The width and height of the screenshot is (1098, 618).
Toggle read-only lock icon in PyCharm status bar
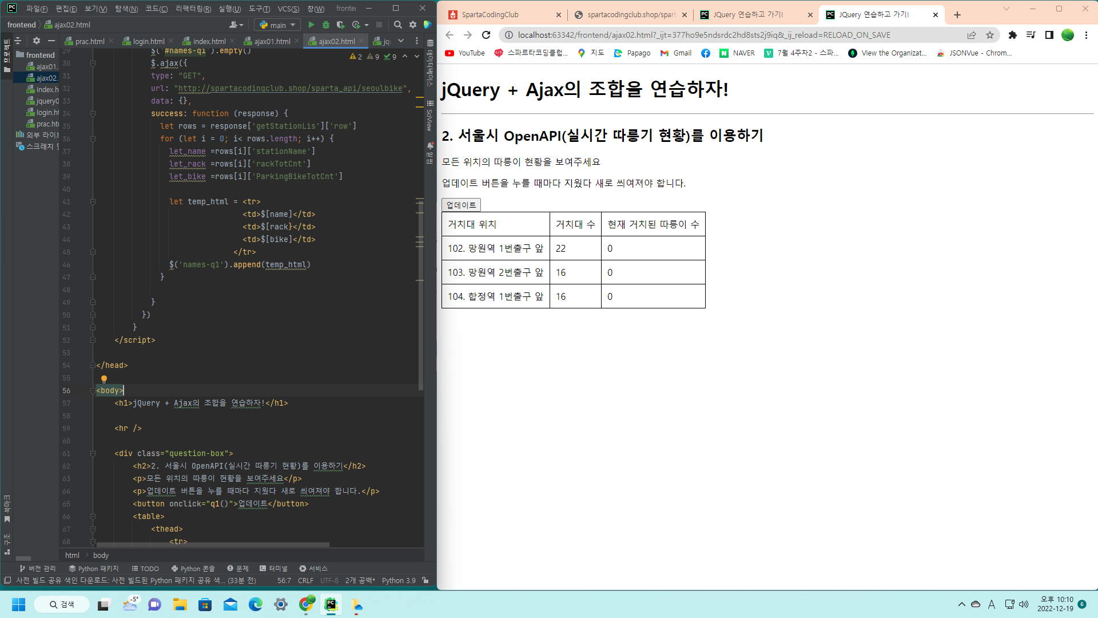coord(425,580)
